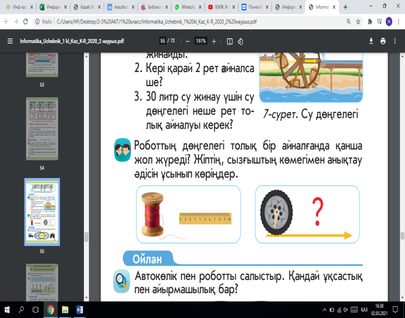The height and width of the screenshot is (318, 405).
Task: Rotate the page counterclockwise
Action: (241, 41)
